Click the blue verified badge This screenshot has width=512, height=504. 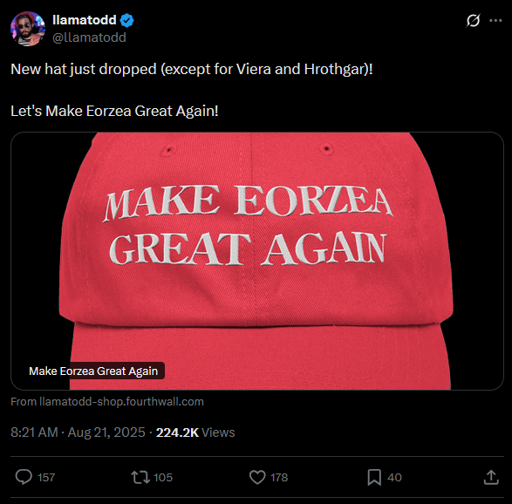(126, 20)
